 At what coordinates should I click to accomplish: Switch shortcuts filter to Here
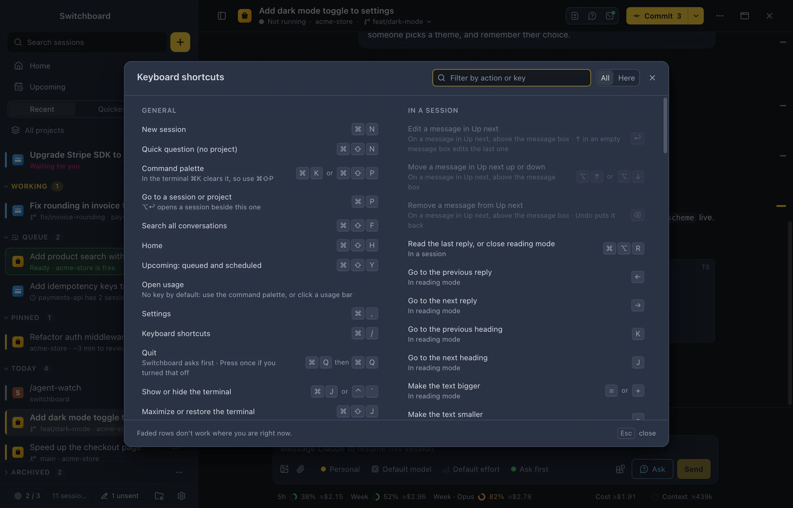[626, 78]
